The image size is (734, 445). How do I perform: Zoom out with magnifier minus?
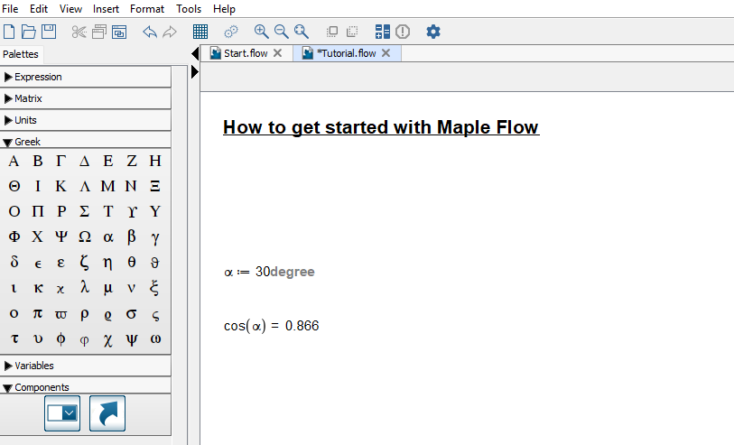pyautogui.click(x=282, y=32)
